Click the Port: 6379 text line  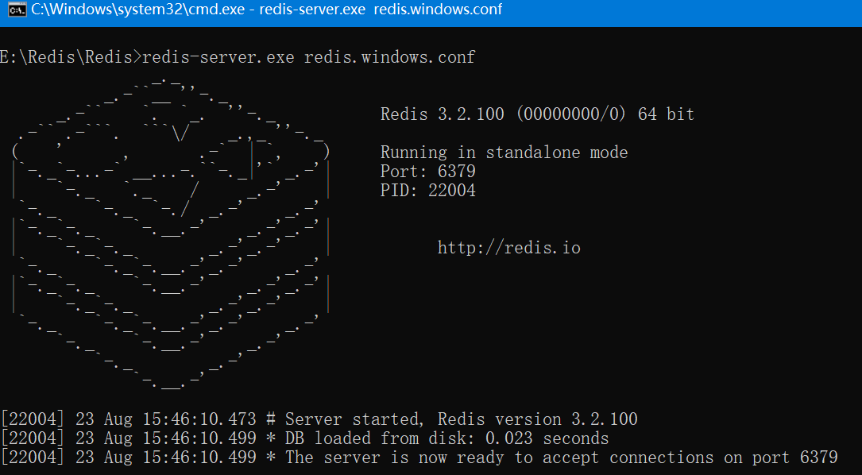tap(427, 171)
